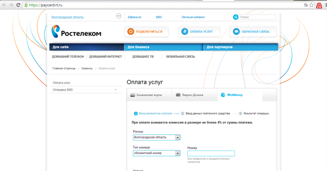Switch to Для бизнеса tab

163,47
